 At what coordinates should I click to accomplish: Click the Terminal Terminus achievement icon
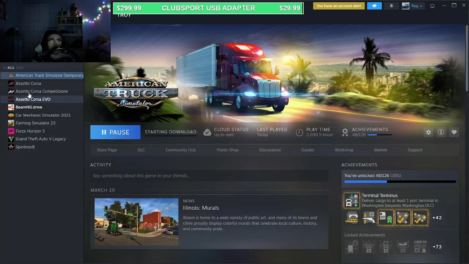(351, 201)
